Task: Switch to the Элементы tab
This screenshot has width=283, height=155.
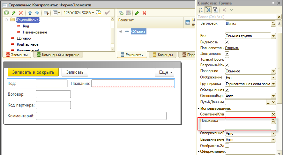Action: pyautogui.click(x=17, y=55)
